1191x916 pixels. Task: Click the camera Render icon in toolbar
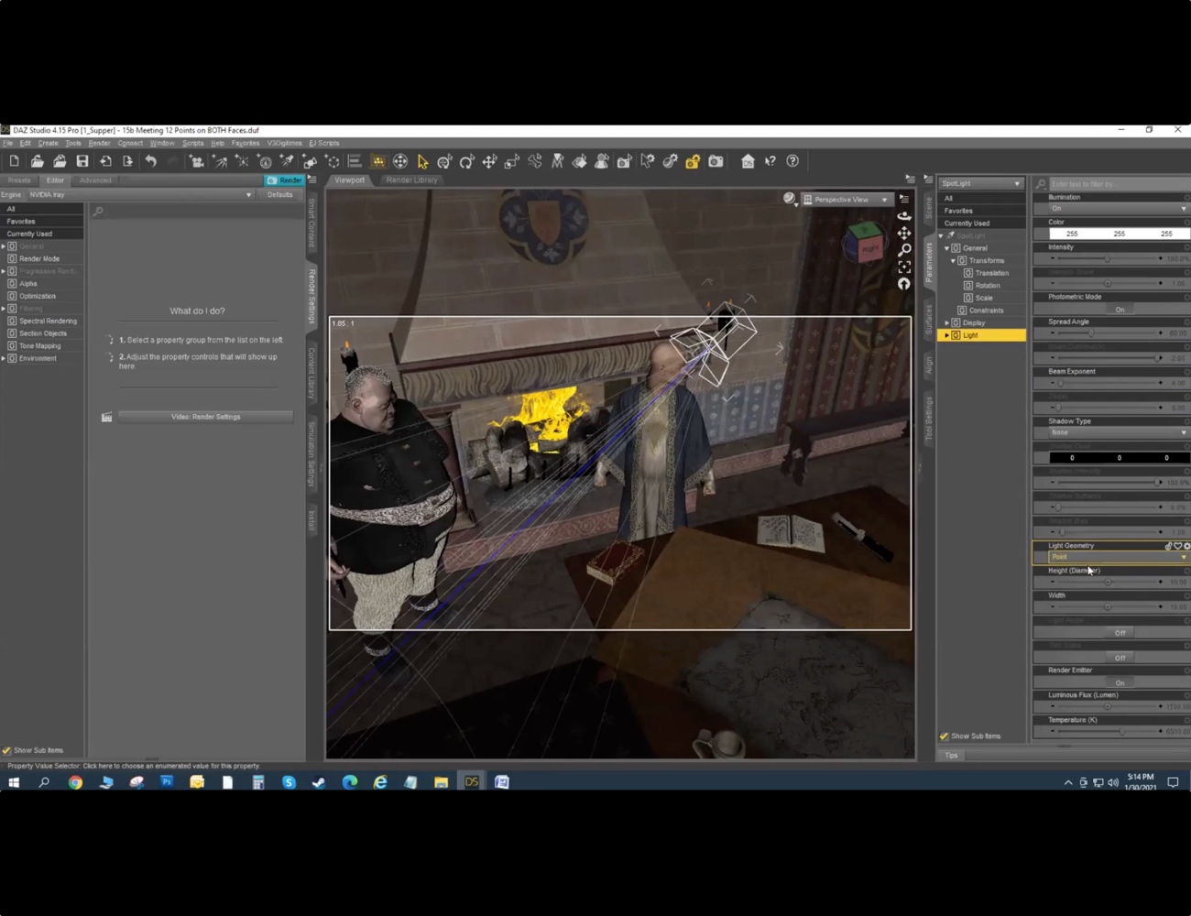[x=716, y=161]
